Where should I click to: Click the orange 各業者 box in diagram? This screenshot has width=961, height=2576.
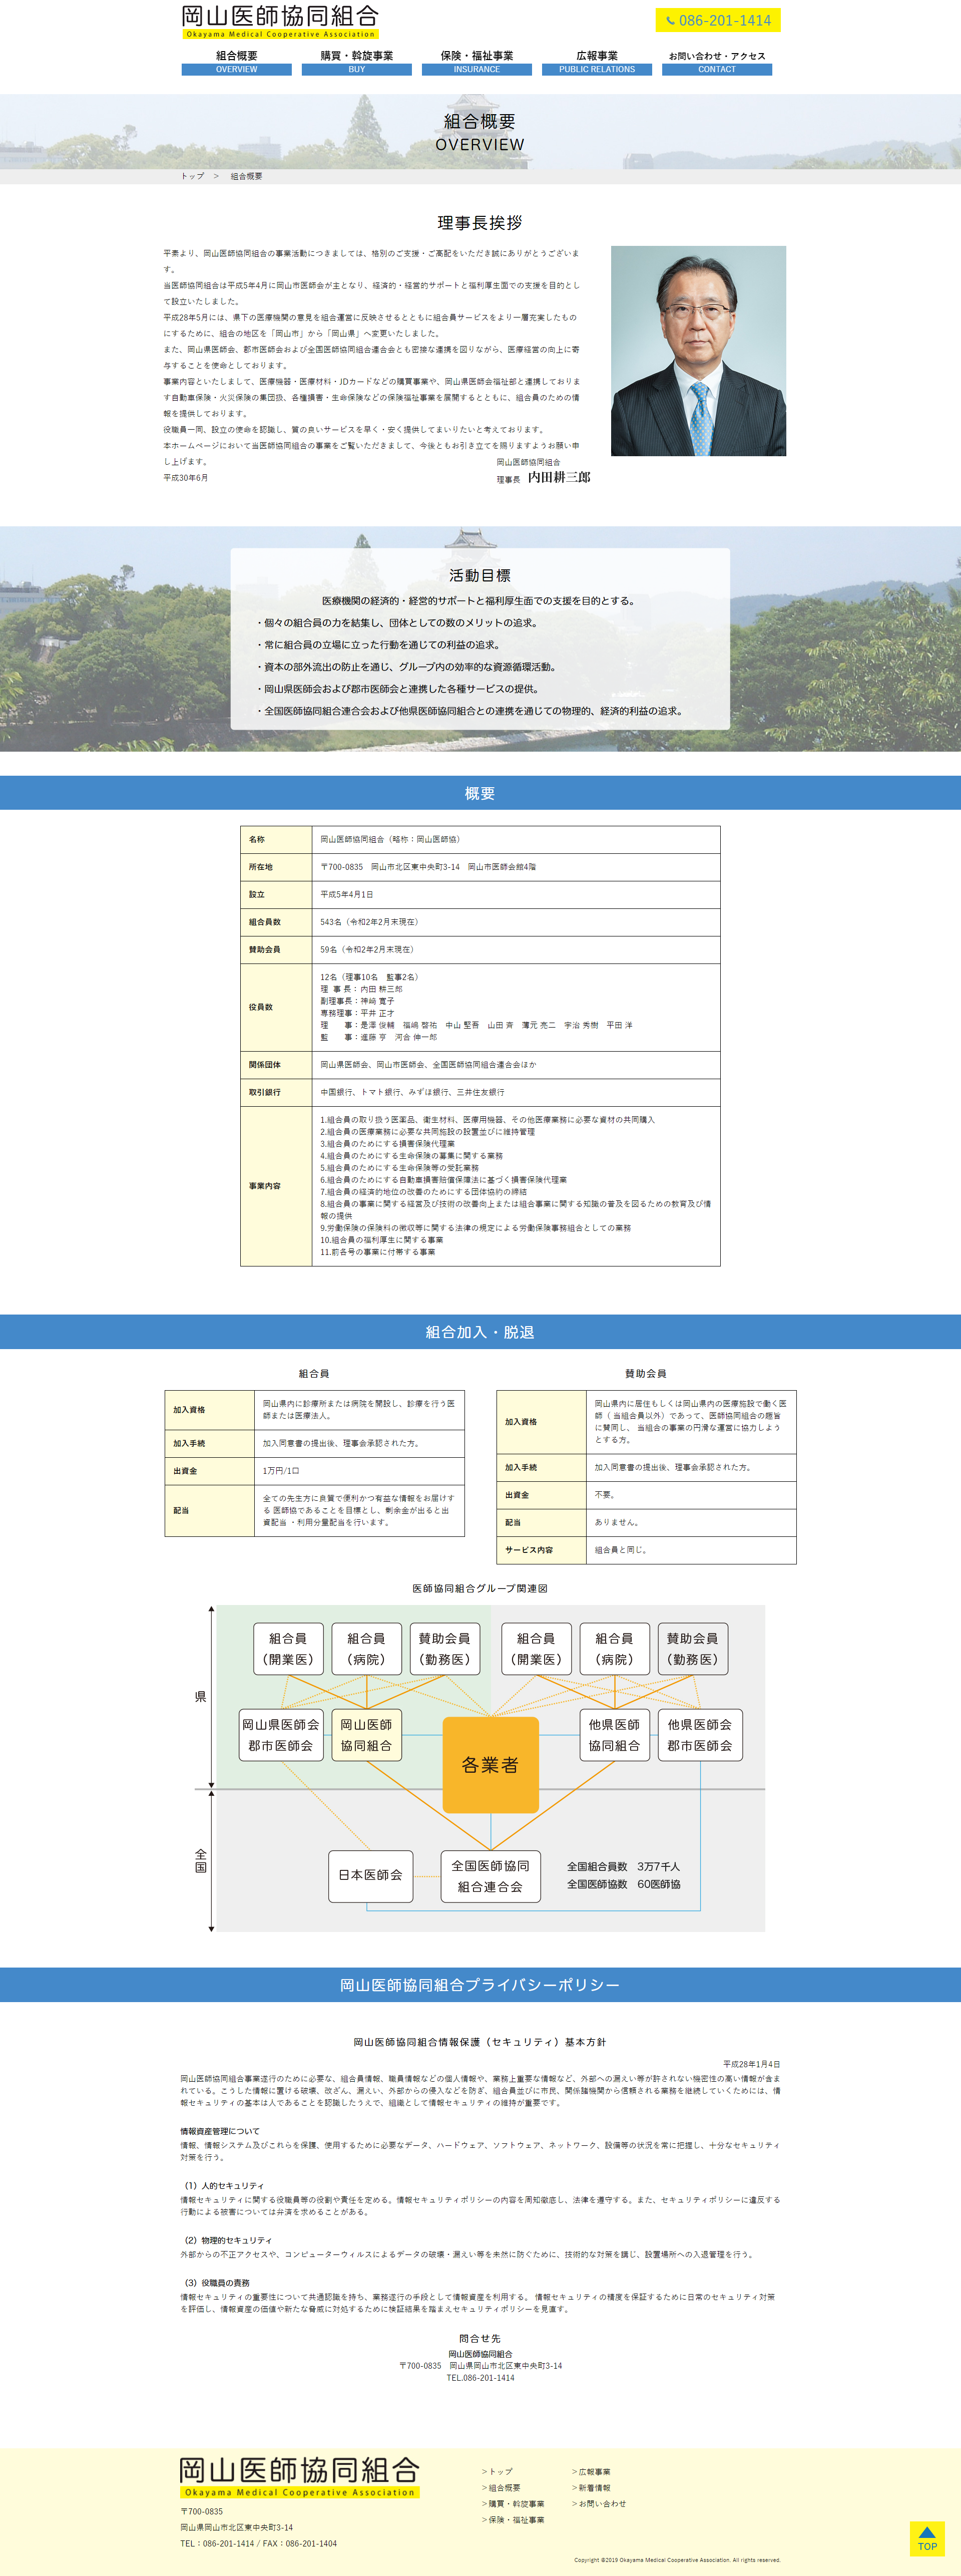(490, 1765)
